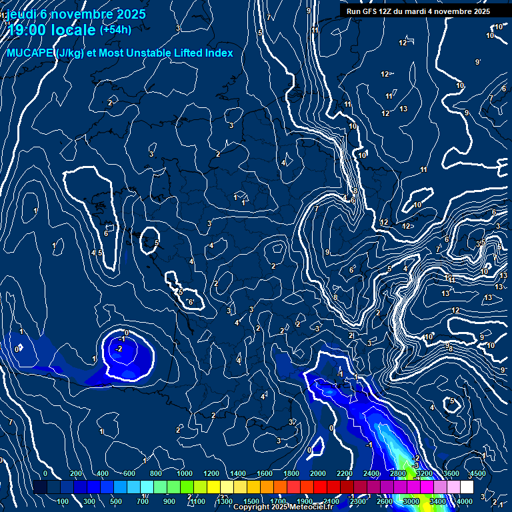Click the legend value '4500'
Screen dimensions: 512x512
click(x=478, y=473)
